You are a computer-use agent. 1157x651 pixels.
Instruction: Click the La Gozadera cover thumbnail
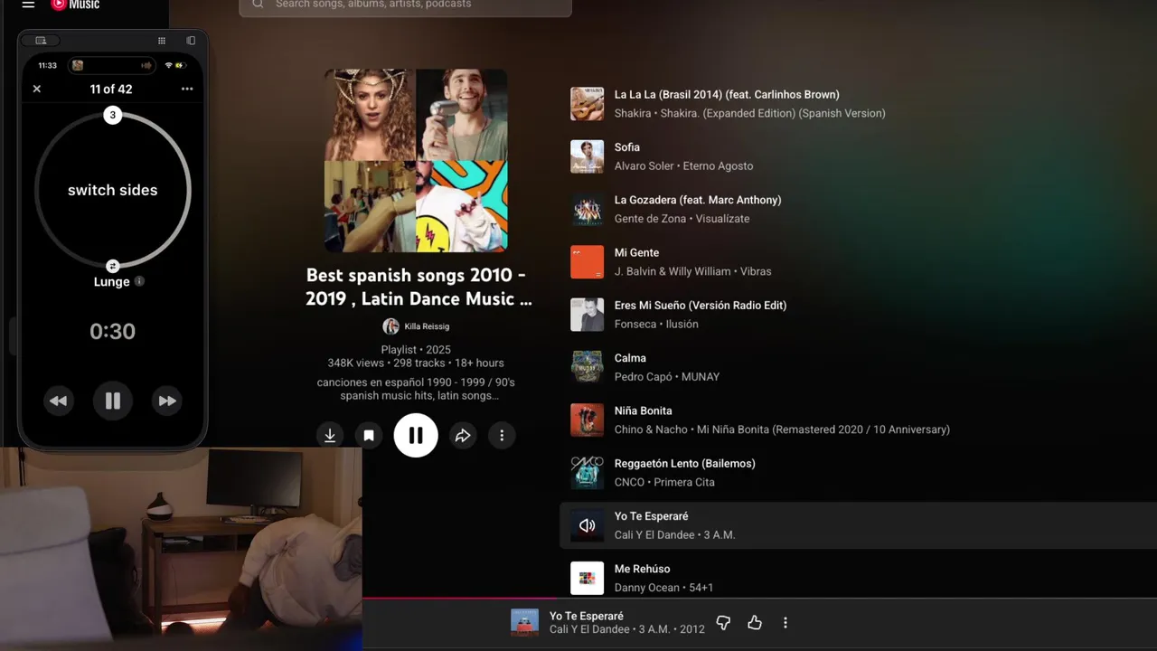coord(588,210)
